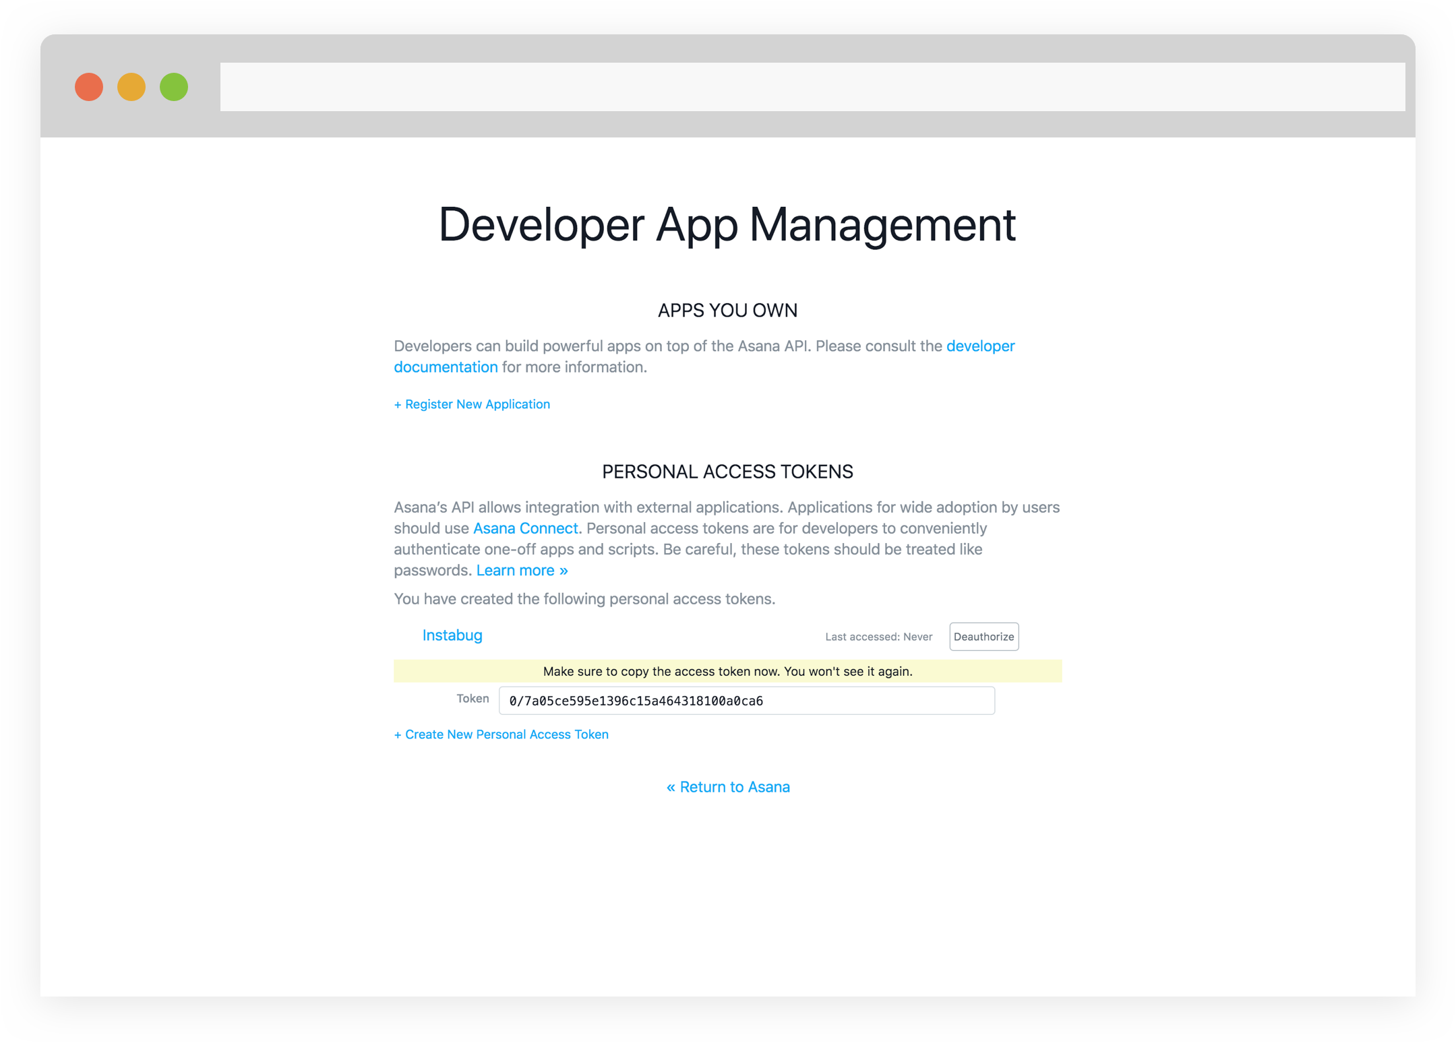
Task: Click the green maximize window dot
Action: click(x=174, y=87)
